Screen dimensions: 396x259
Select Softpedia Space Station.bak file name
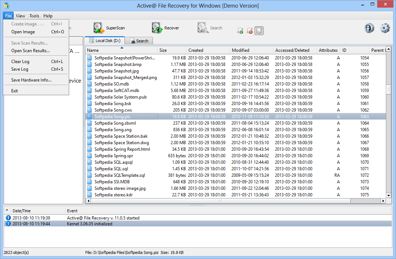(121, 136)
